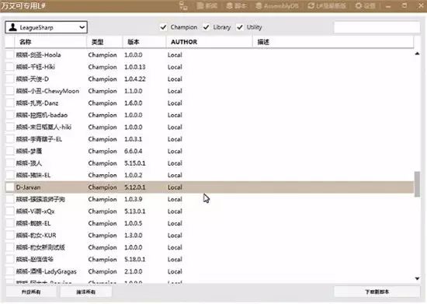Click the search input field at top right
The height and width of the screenshot is (304, 427).
pyautogui.click(x=377, y=27)
